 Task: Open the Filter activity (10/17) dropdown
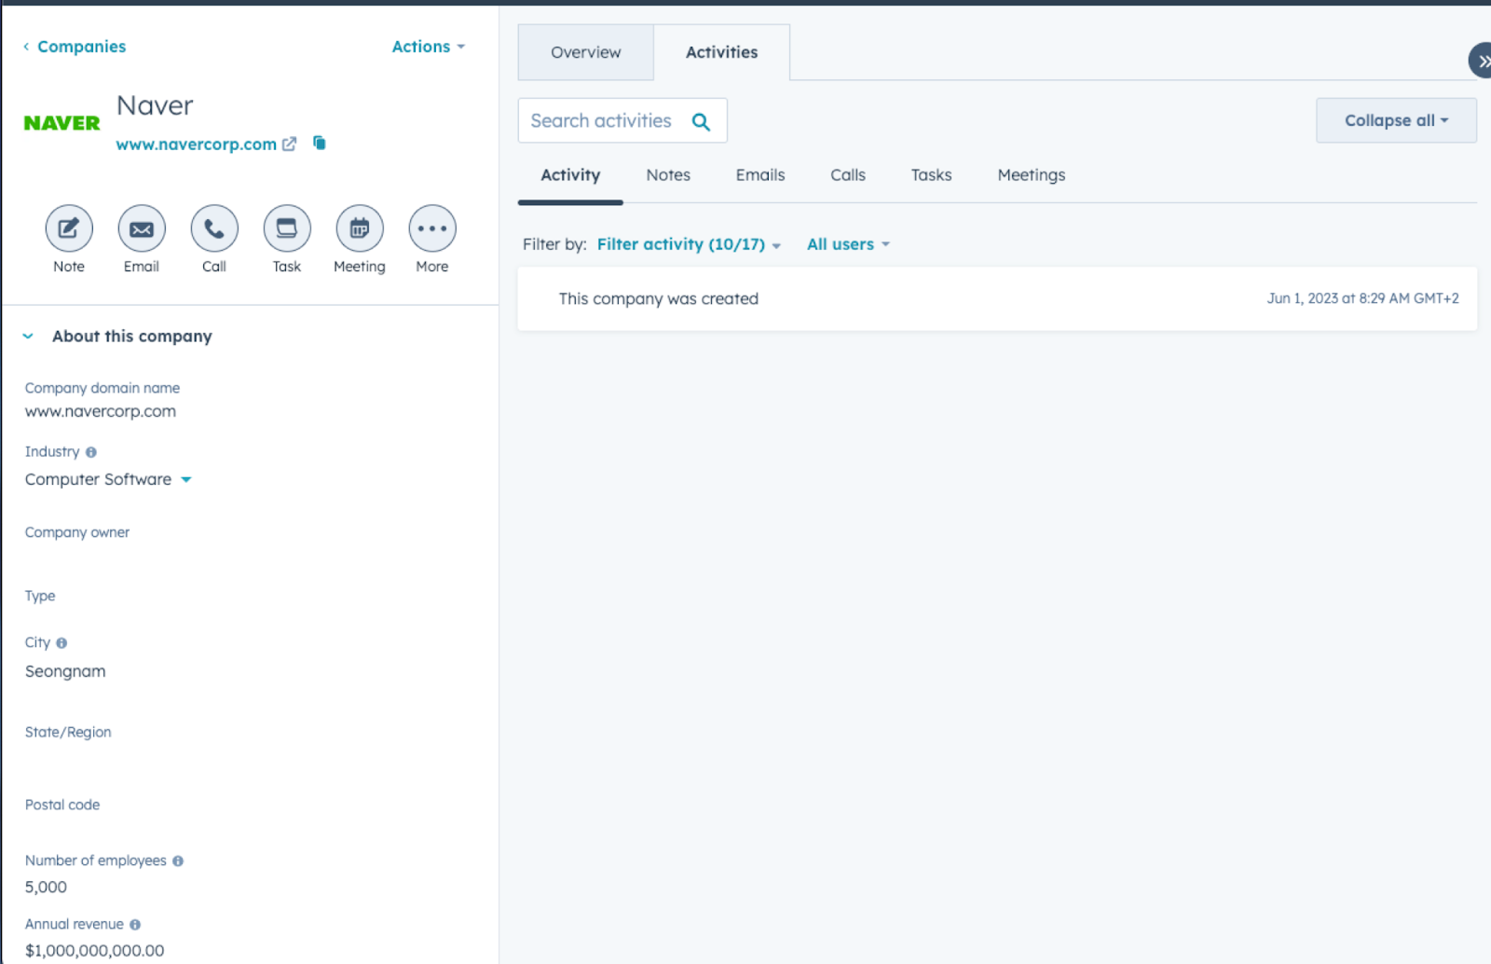689,243
